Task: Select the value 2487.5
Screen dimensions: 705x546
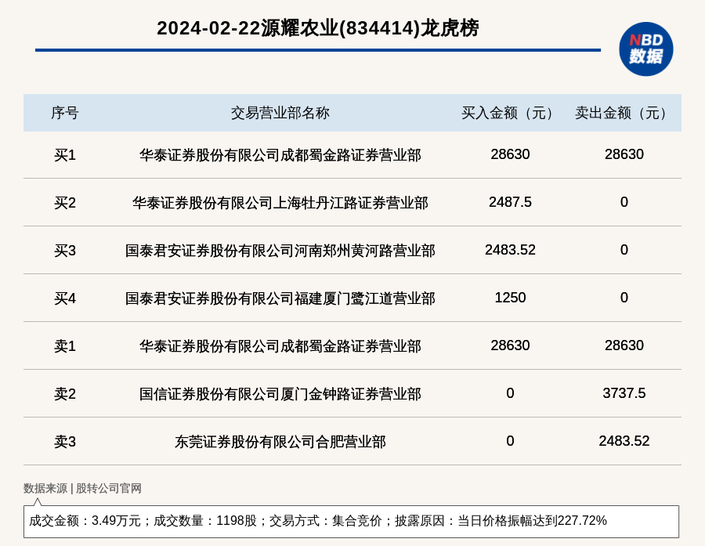Action: (x=510, y=202)
